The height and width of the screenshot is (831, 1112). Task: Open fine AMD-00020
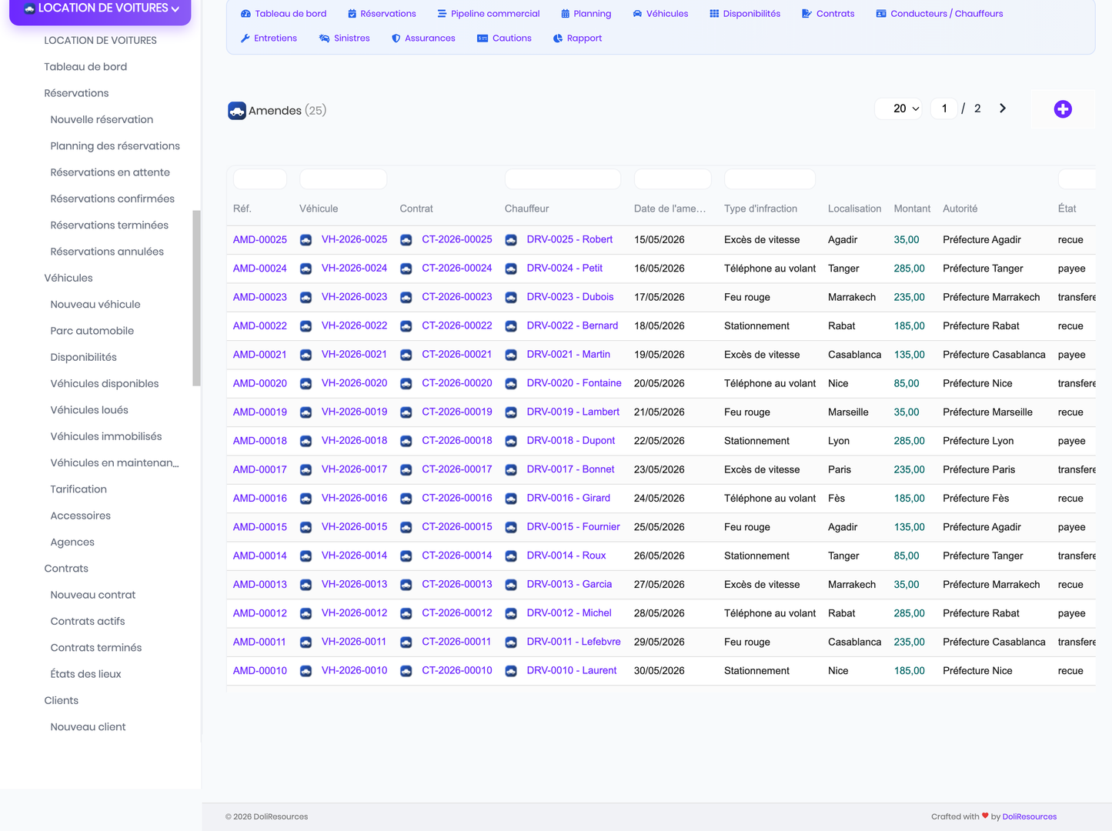[260, 383]
